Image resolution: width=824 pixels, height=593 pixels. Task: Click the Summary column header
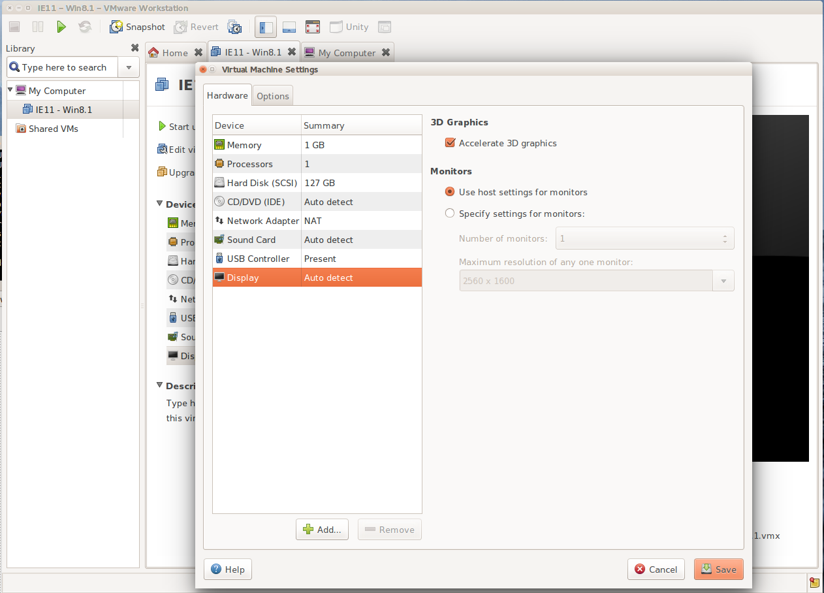tap(362, 125)
